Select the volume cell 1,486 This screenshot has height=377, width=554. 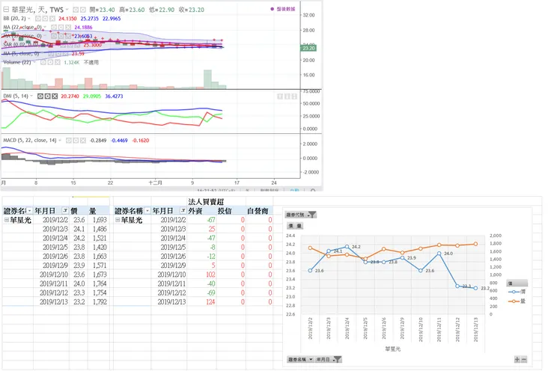coord(98,229)
